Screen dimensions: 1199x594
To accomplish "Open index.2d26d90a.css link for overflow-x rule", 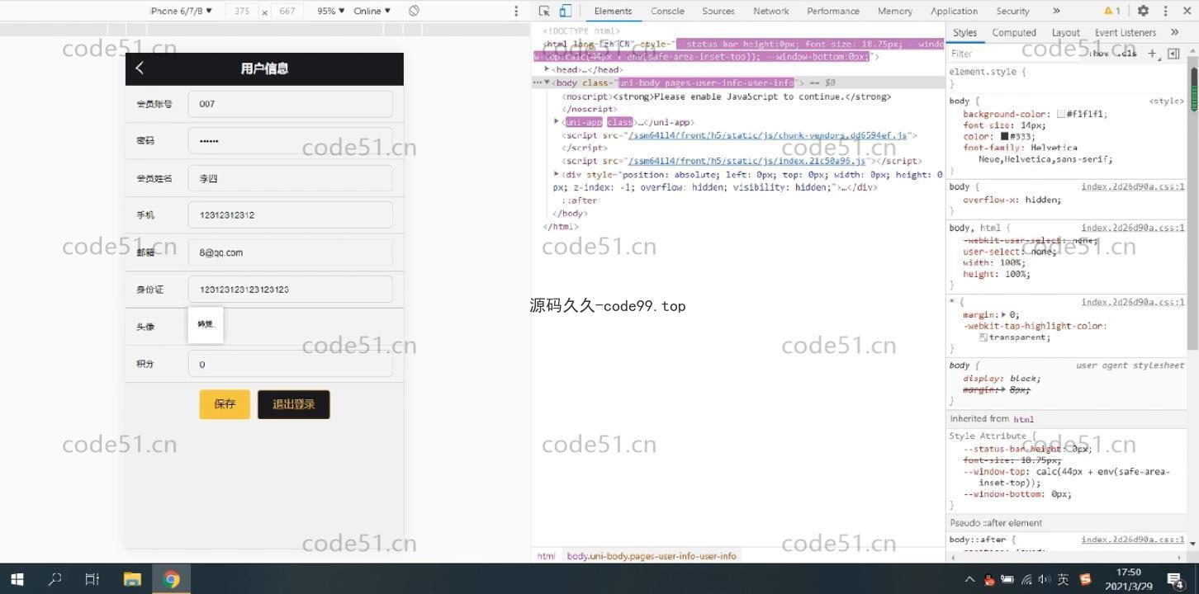I will [1133, 186].
